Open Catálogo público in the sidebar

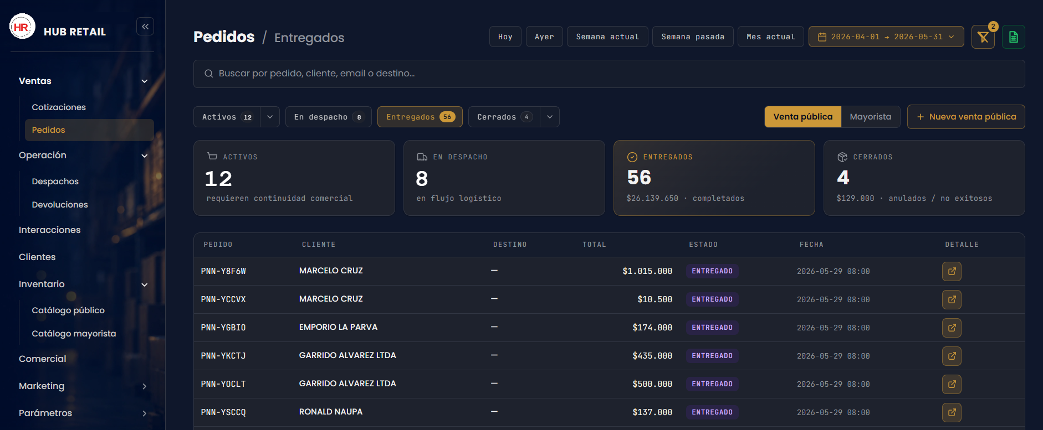68,310
